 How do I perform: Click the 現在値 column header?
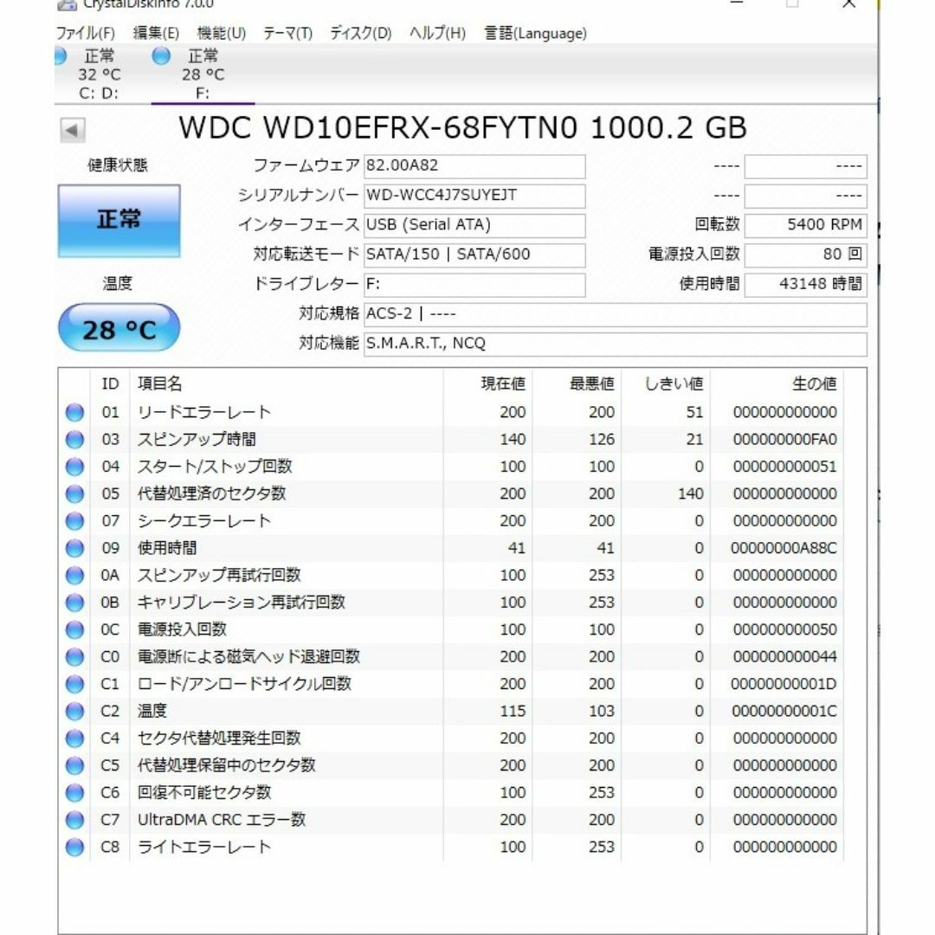point(503,384)
